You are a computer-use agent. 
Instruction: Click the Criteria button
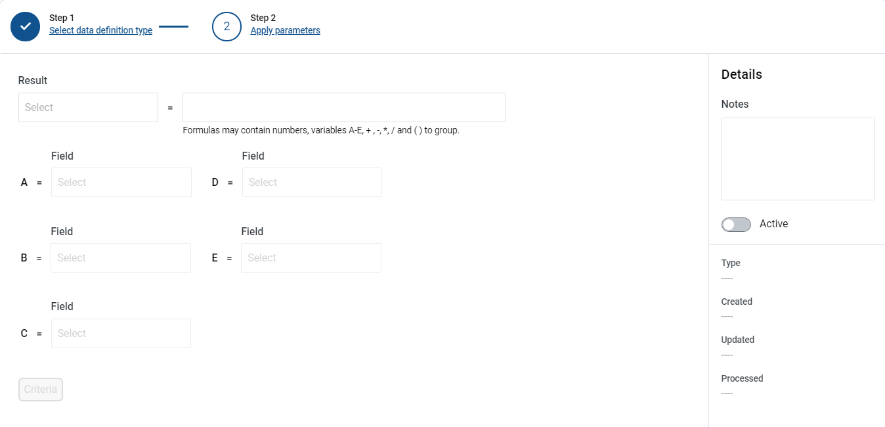(x=41, y=389)
